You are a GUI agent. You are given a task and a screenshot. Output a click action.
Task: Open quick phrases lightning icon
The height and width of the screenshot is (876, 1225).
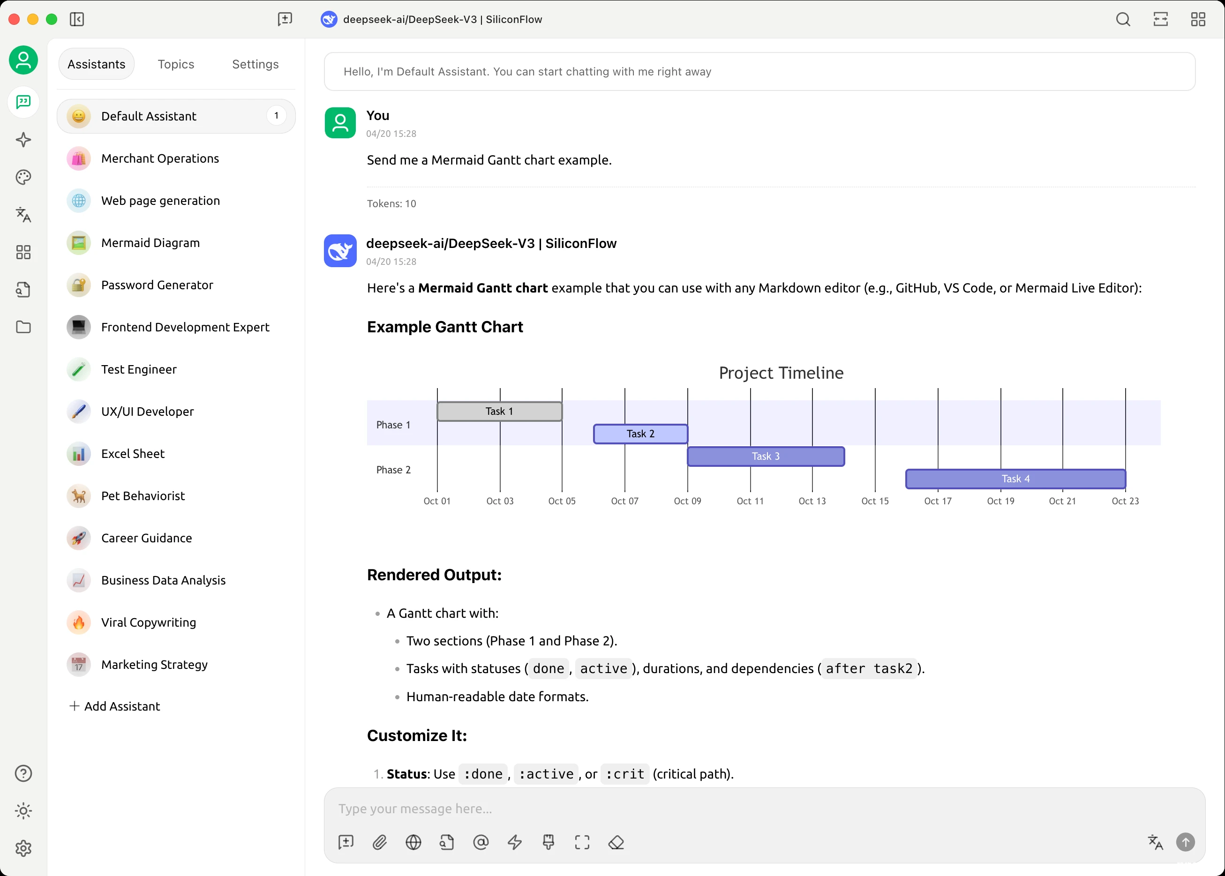(x=515, y=842)
